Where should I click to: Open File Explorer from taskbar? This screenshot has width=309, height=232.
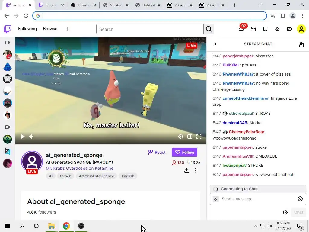coord(51,226)
